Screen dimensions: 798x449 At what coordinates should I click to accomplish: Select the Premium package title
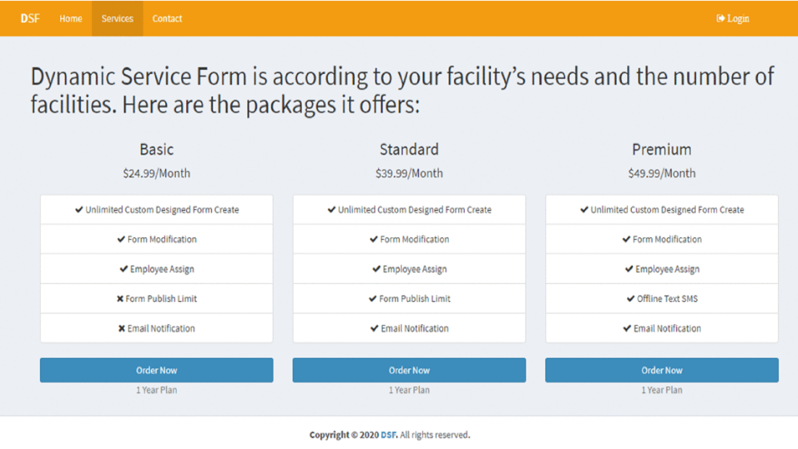662,150
